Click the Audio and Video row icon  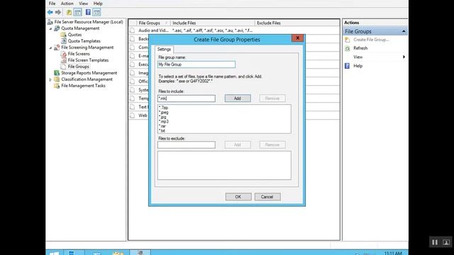[x=133, y=30]
